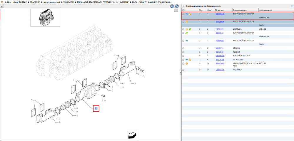Add part 500305816 using its circle icon
The image size is (294, 141).
(183, 56)
